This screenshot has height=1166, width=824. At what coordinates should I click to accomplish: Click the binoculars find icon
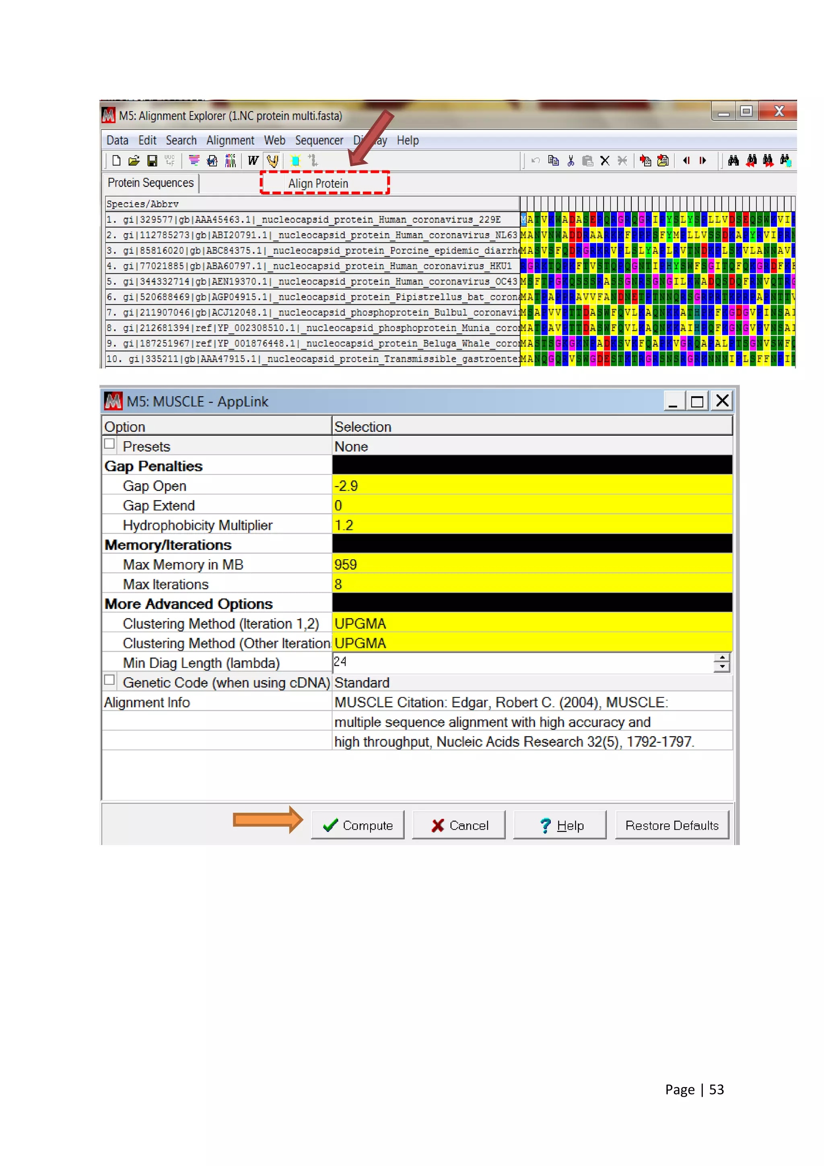[x=733, y=161]
